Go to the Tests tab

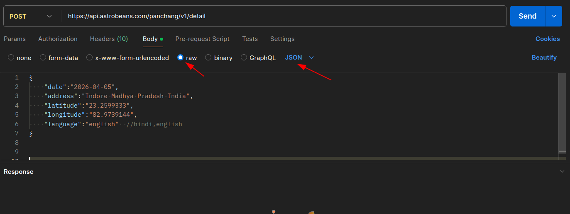point(250,39)
